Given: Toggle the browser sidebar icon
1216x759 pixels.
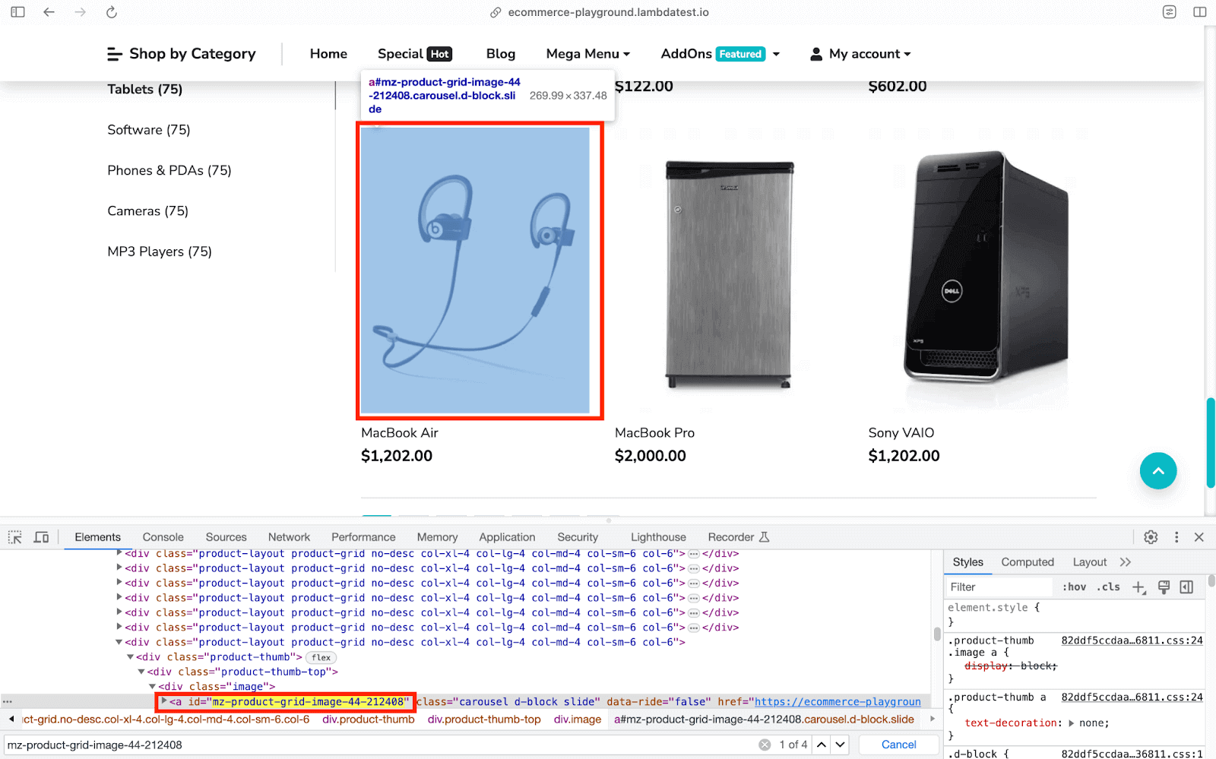Looking at the screenshot, I should pyautogui.click(x=17, y=12).
